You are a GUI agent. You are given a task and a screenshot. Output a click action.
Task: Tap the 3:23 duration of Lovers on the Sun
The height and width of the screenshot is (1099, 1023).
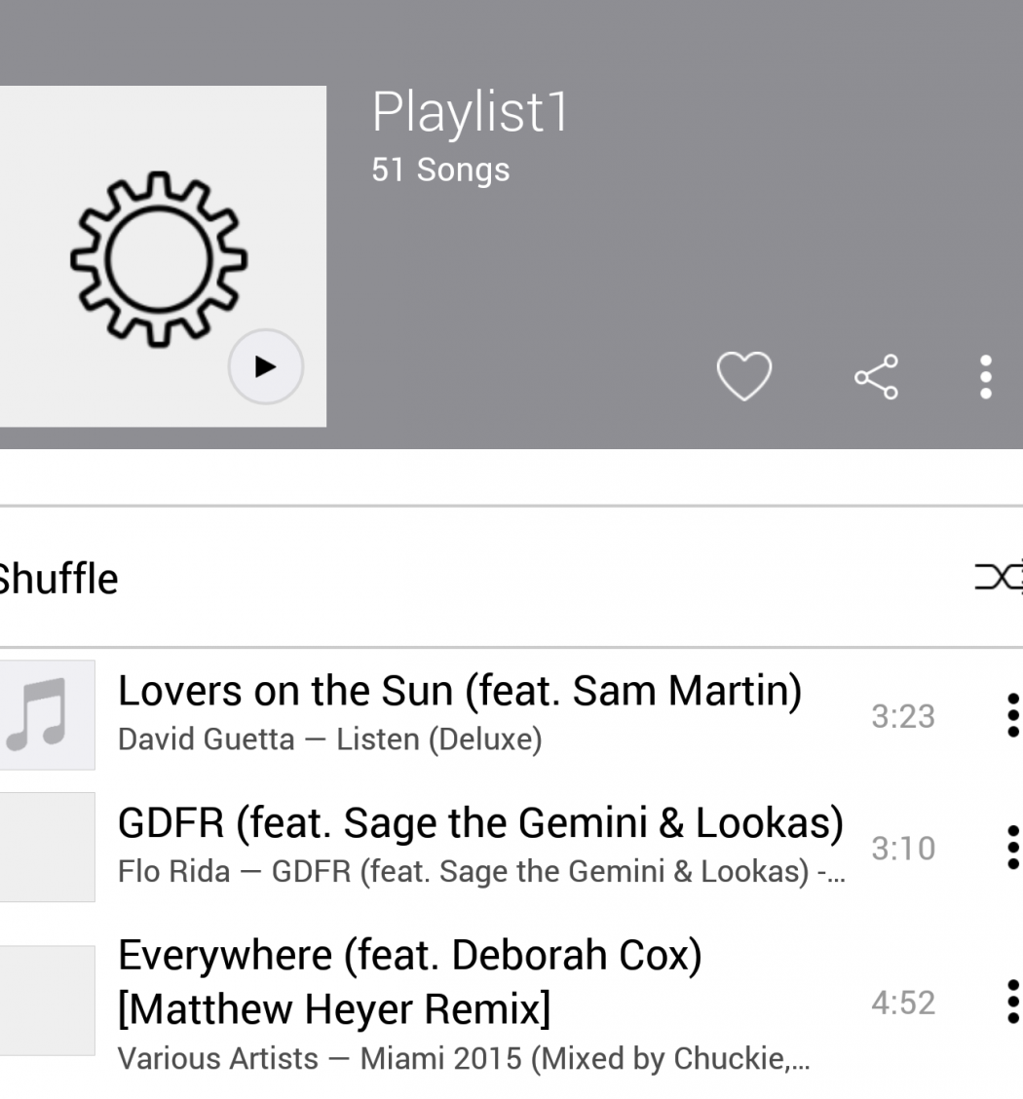(x=903, y=717)
